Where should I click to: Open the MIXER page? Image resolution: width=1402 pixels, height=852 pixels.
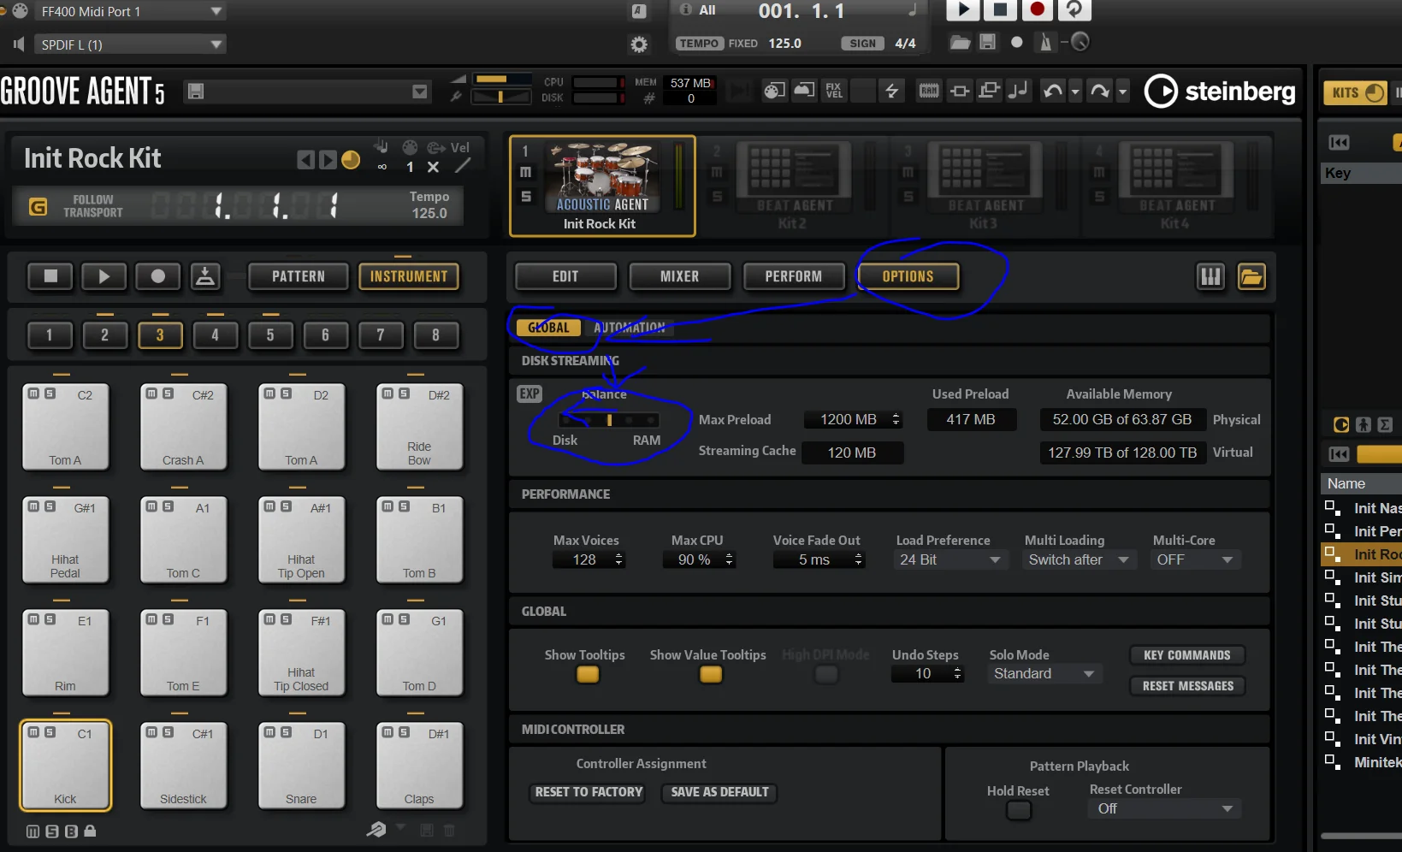[680, 276]
